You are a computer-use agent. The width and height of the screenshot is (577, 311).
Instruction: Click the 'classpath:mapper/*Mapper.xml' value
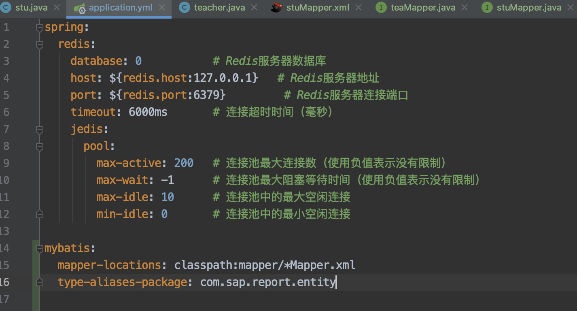[265, 265]
